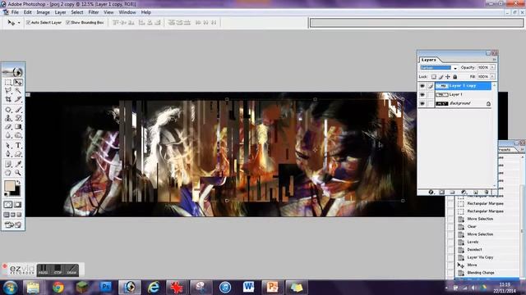Swap foreground and background colors
The image size is (526, 295).
[18, 182]
